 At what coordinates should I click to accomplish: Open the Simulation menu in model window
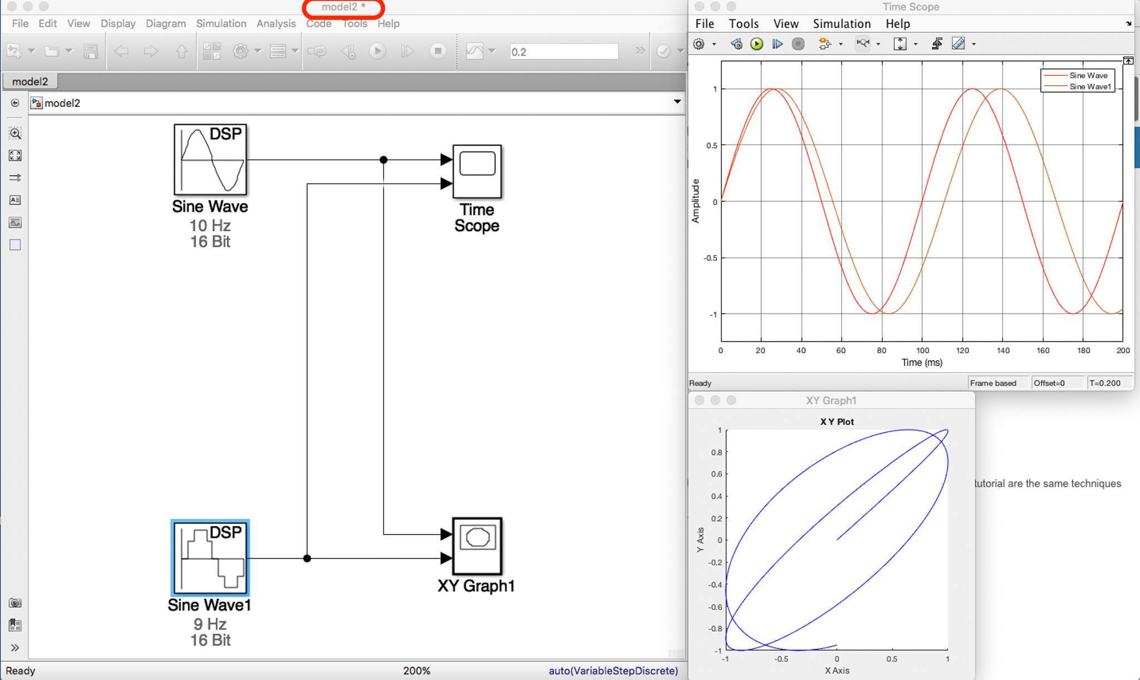(220, 23)
